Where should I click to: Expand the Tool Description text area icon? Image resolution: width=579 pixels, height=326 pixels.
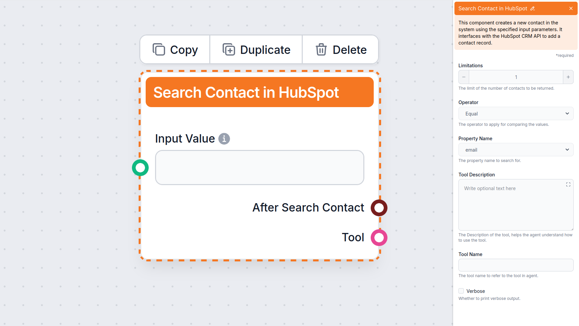click(568, 184)
